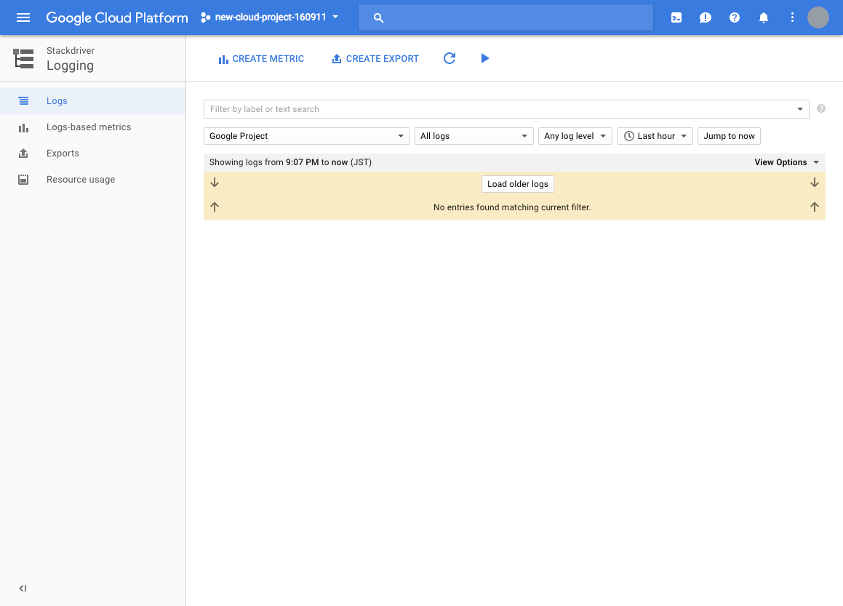Open the send feedback icon
843x606 pixels.
point(706,17)
